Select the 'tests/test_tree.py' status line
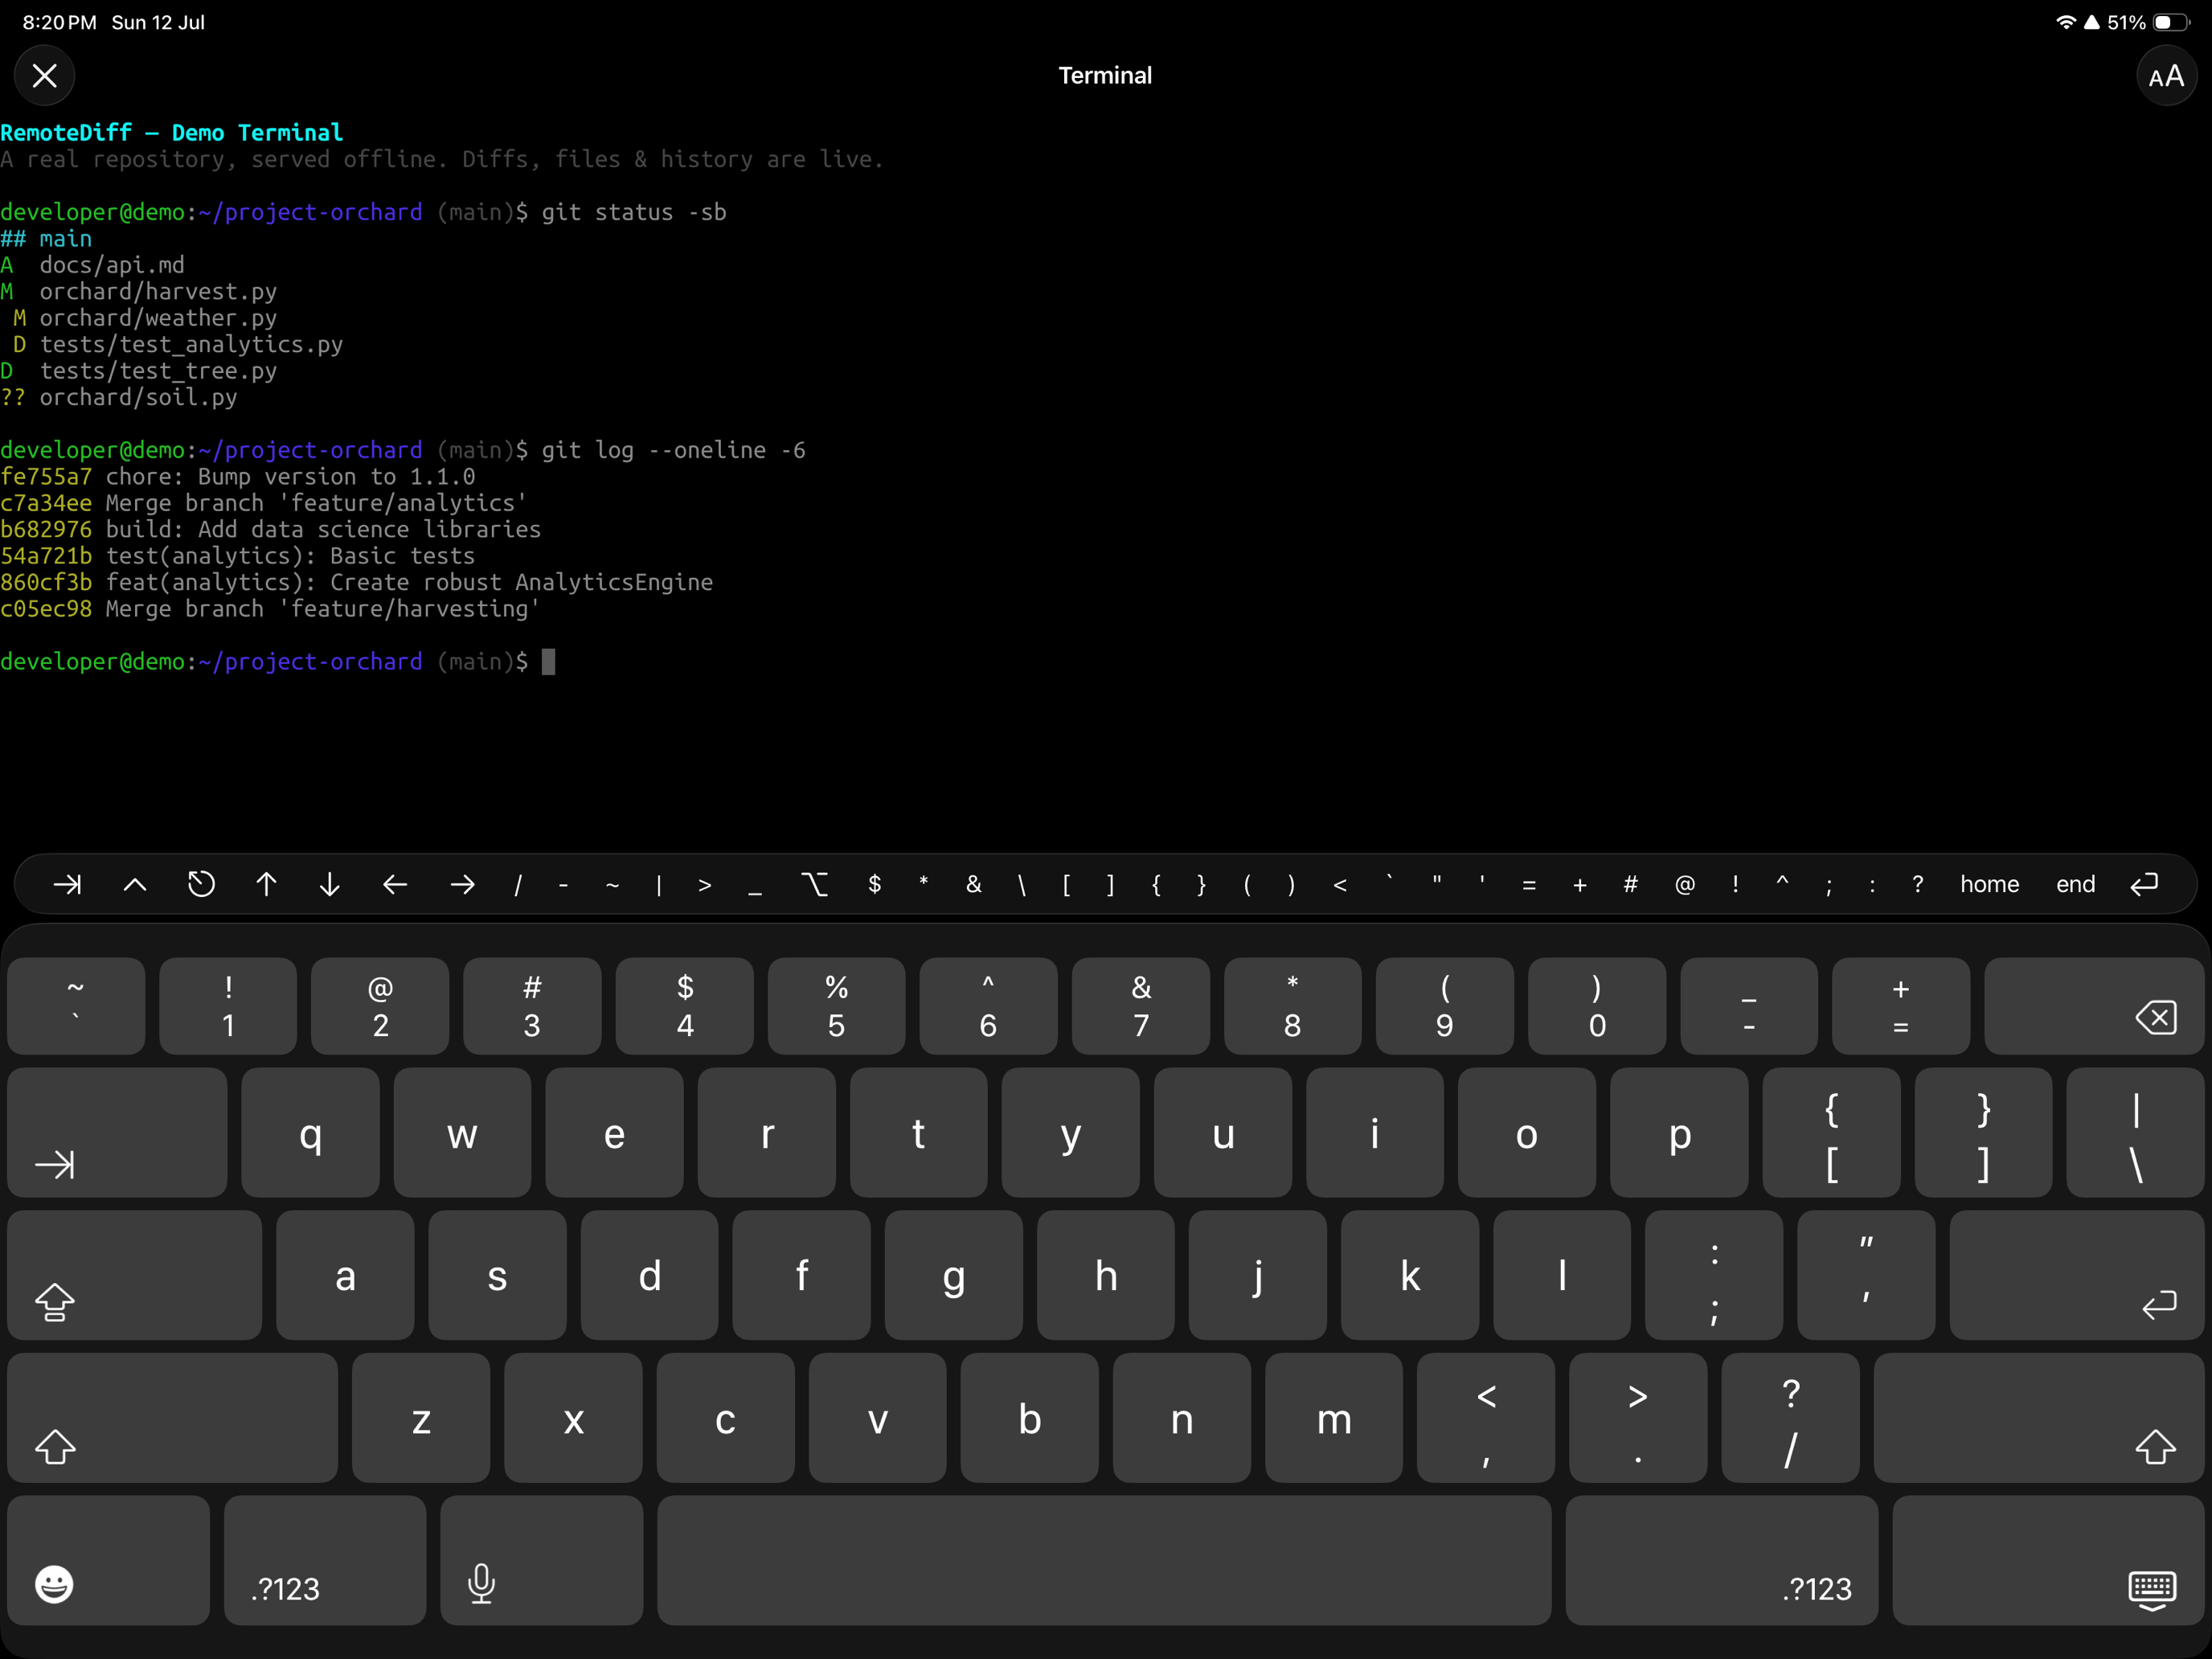This screenshot has width=2212, height=1659. click(x=139, y=371)
